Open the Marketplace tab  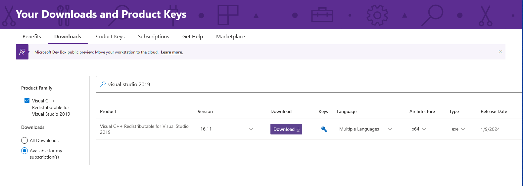(x=230, y=37)
